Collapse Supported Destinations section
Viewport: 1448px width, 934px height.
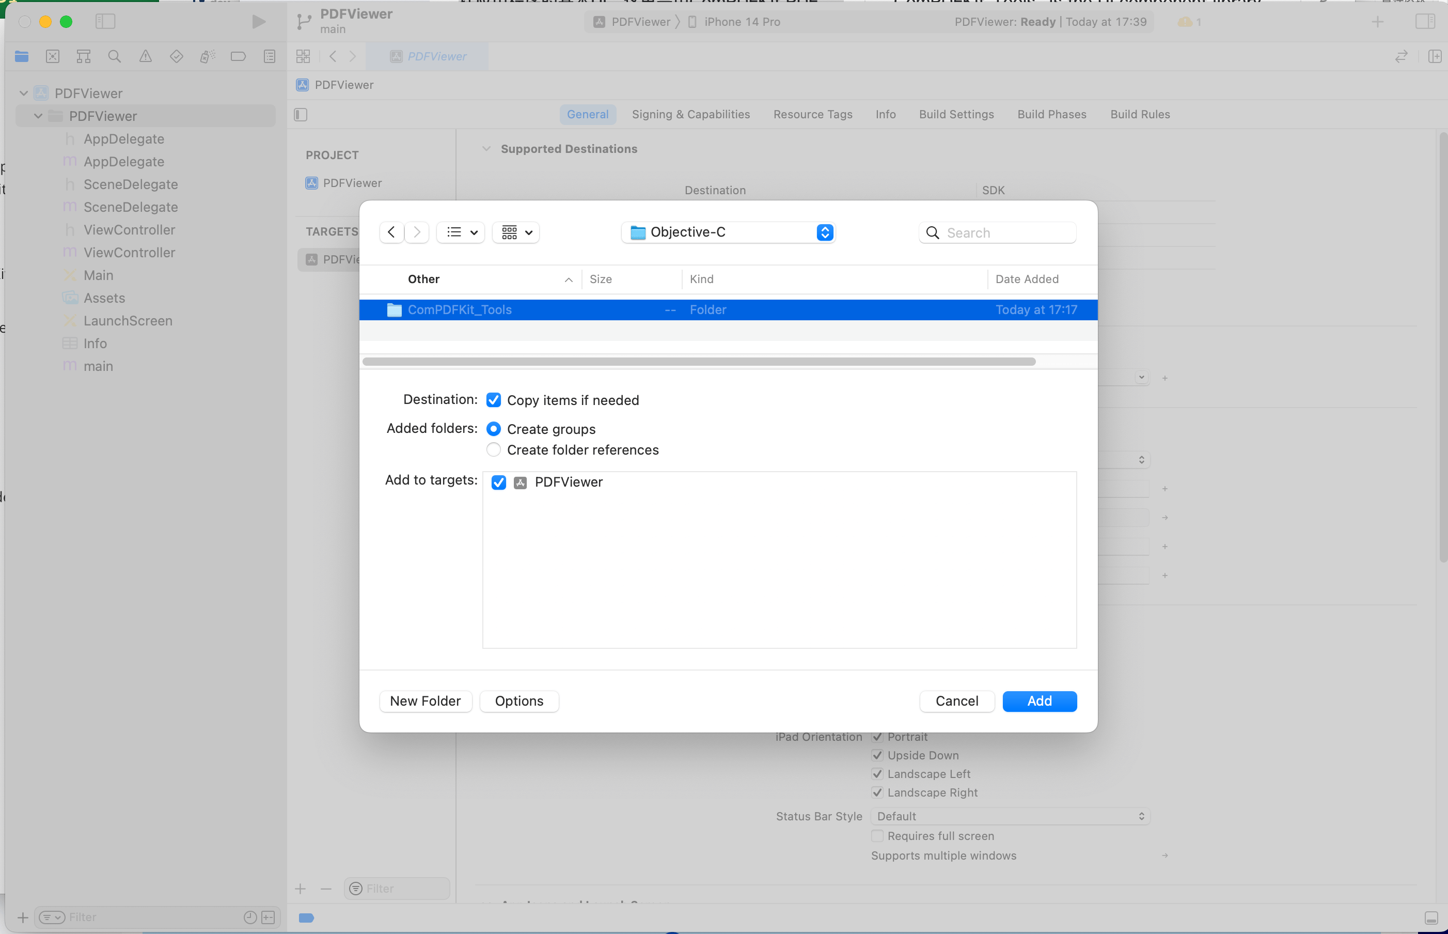click(486, 149)
